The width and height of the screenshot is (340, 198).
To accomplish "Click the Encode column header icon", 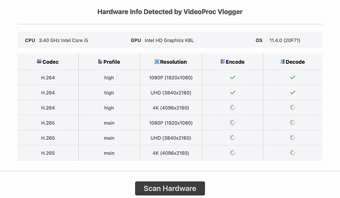I will coord(222,61).
